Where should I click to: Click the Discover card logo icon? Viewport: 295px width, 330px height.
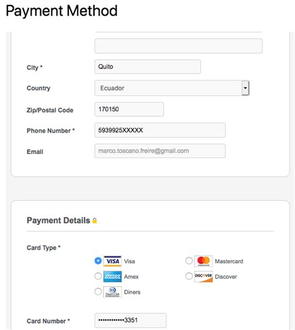(x=204, y=276)
